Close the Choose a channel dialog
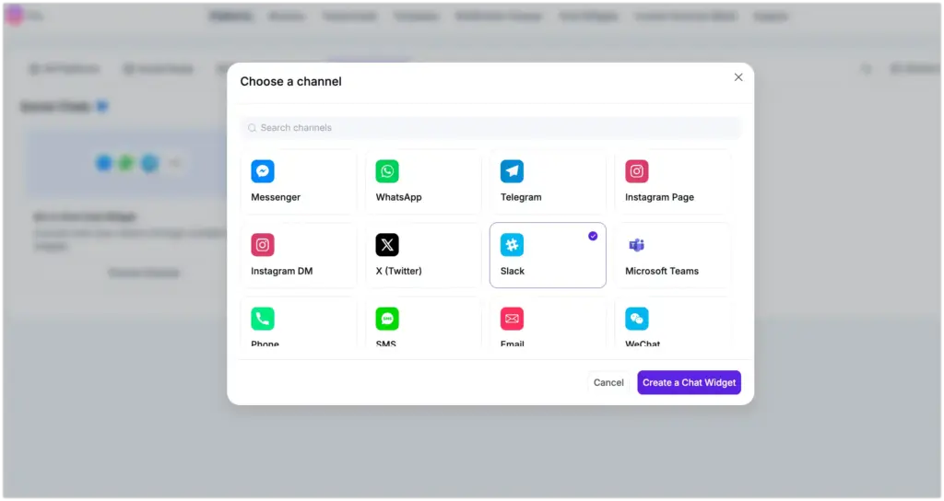Viewport: 944px width, 501px height. pyautogui.click(x=738, y=77)
